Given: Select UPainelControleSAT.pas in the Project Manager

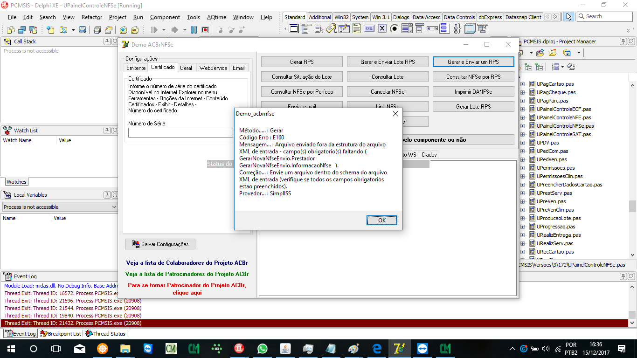Looking at the screenshot, I should click(x=564, y=134).
